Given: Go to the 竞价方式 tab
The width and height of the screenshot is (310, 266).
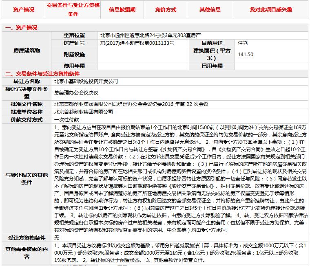Looking at the screenshot, I should tap(166, 10).
